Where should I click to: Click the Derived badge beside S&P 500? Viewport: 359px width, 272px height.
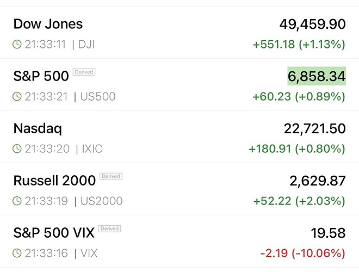tap(83, 72)
